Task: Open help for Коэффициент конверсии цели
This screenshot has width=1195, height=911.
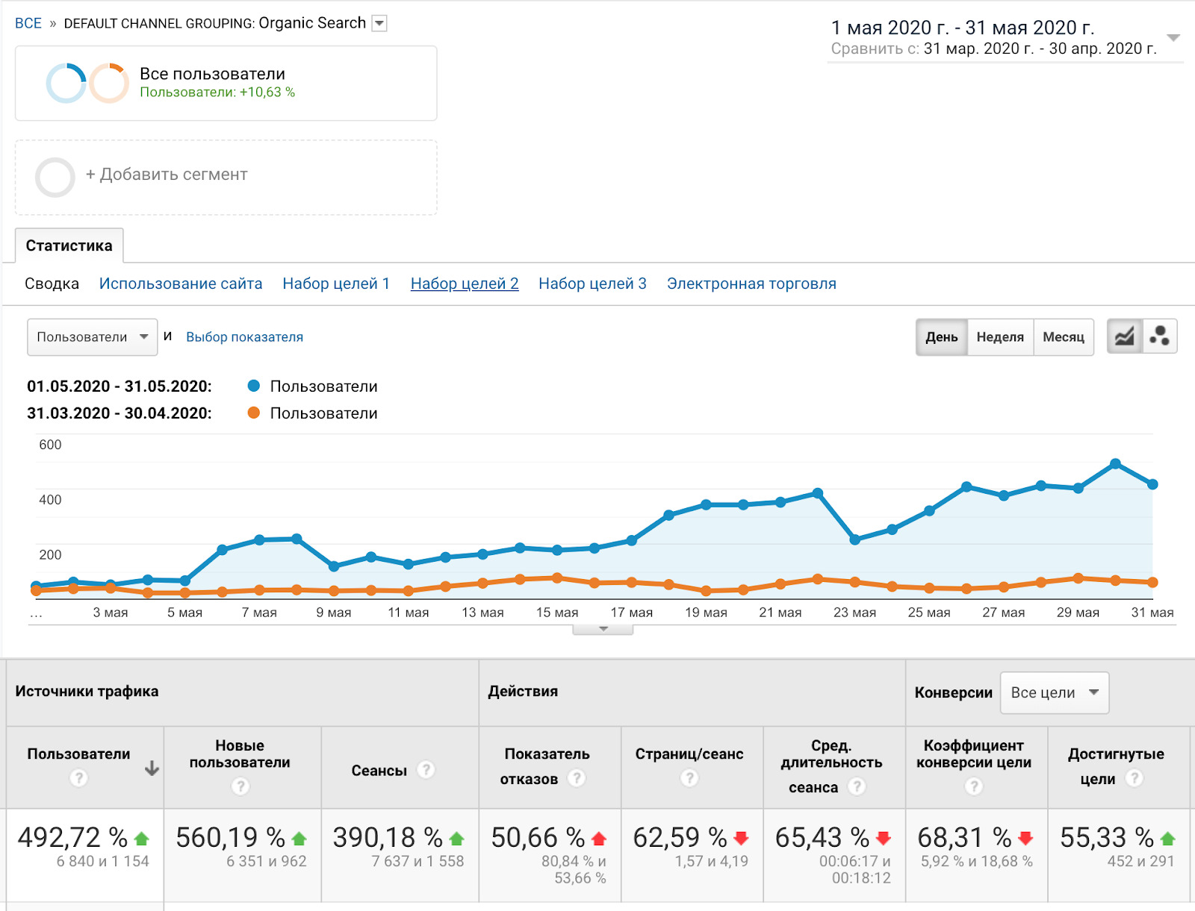Action: pyautogui.click(x=973, y=786)
